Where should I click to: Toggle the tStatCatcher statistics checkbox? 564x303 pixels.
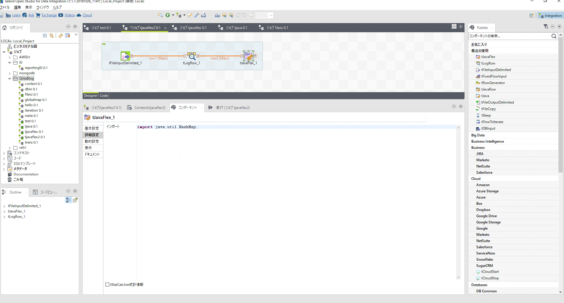pos(108,285)
